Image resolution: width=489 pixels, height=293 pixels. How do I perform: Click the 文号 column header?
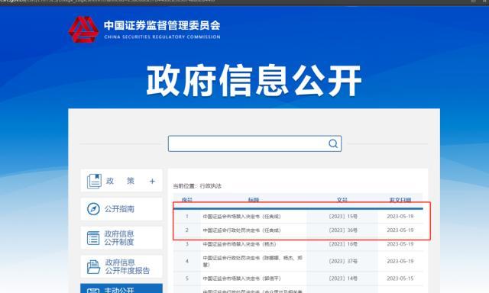click(342, 200)
